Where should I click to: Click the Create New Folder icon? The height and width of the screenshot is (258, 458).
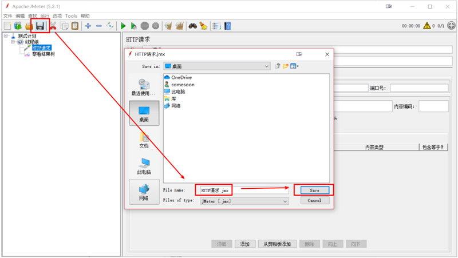point(285,66)
